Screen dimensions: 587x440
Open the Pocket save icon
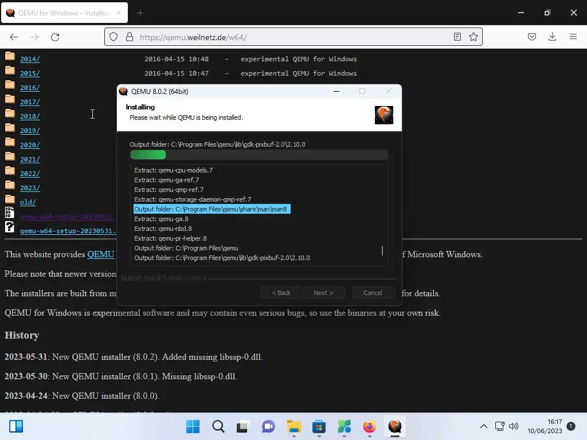[x=531, y=37]
